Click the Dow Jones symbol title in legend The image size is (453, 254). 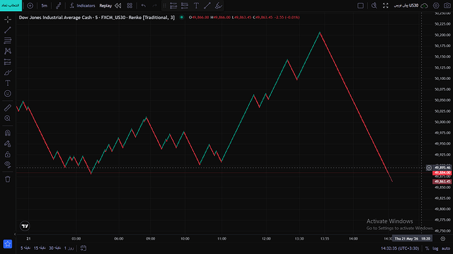97,17
